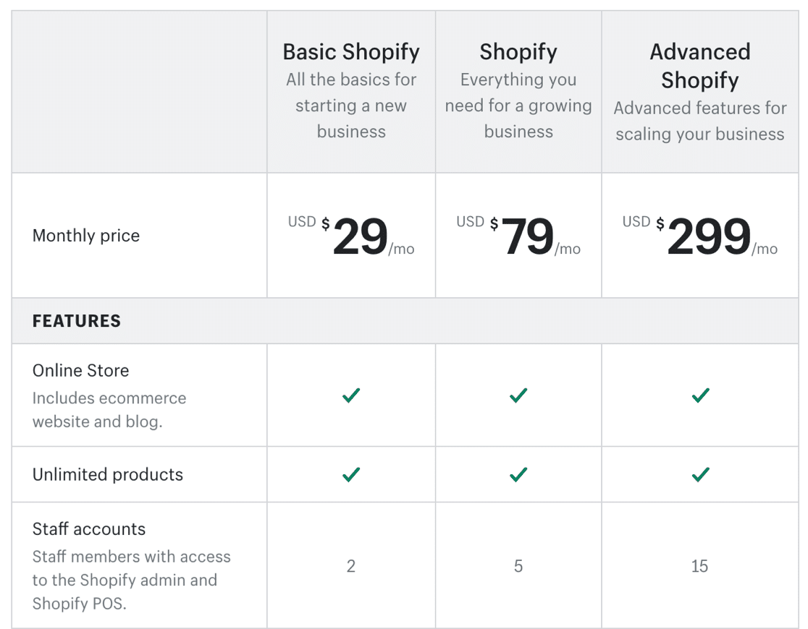
Task: Click the FEATURES section header
Action: click(x=77, y=321)
